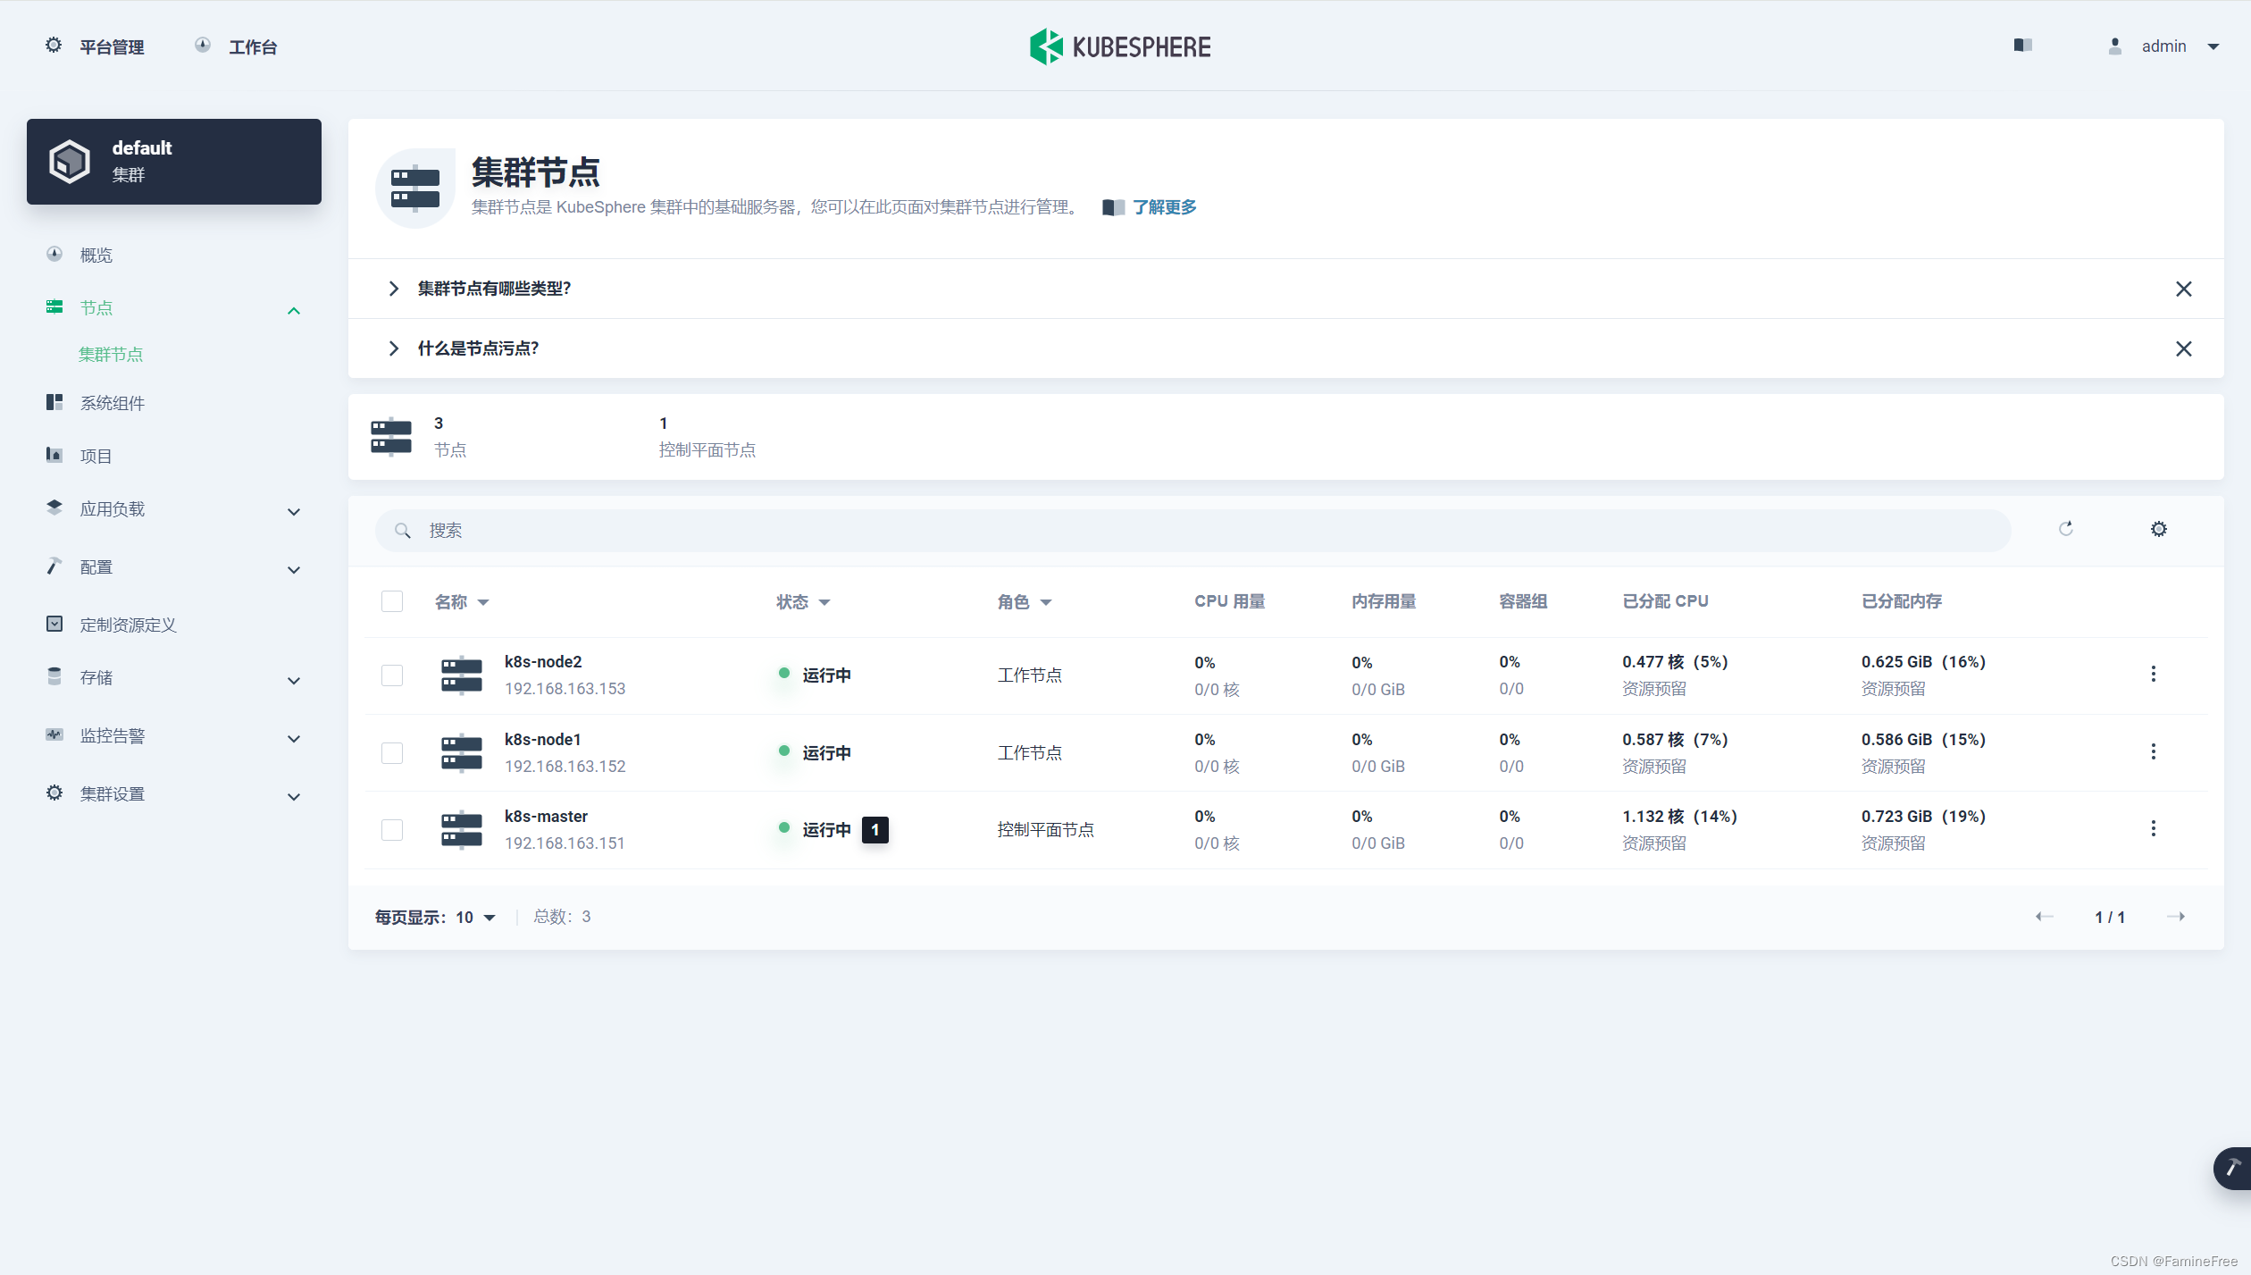Open column customization gear above the table
This screenshot has width=2251, height=1275.
click(2159, 528)
